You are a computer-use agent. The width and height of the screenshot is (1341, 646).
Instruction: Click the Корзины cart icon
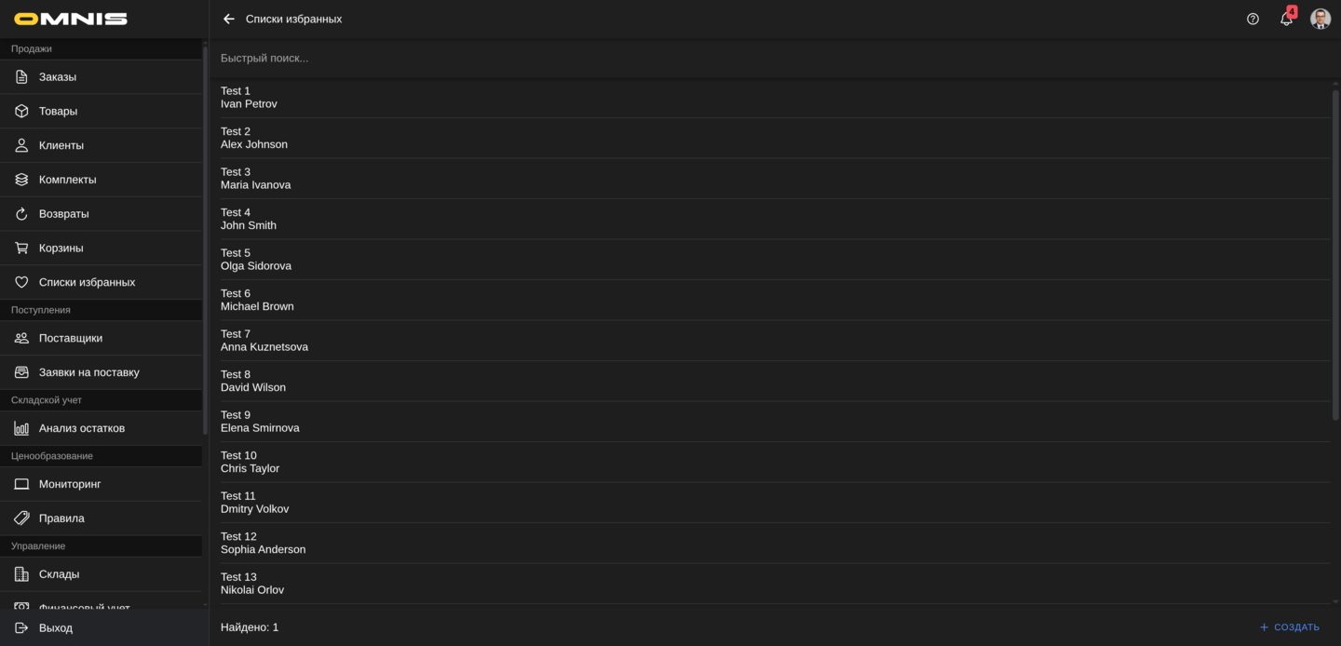point(21,249)
